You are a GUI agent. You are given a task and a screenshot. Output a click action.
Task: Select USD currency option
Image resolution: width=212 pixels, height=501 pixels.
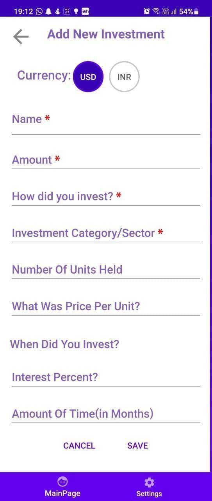point(88,77)
